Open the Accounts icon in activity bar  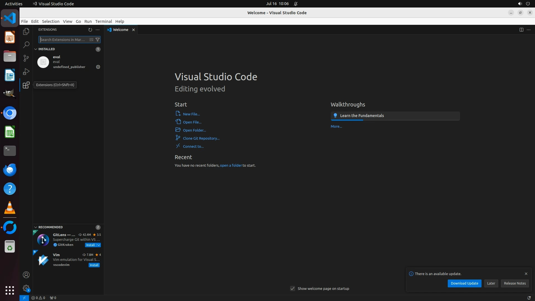(26, 275)
